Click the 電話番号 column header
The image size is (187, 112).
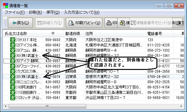(159, 34)
